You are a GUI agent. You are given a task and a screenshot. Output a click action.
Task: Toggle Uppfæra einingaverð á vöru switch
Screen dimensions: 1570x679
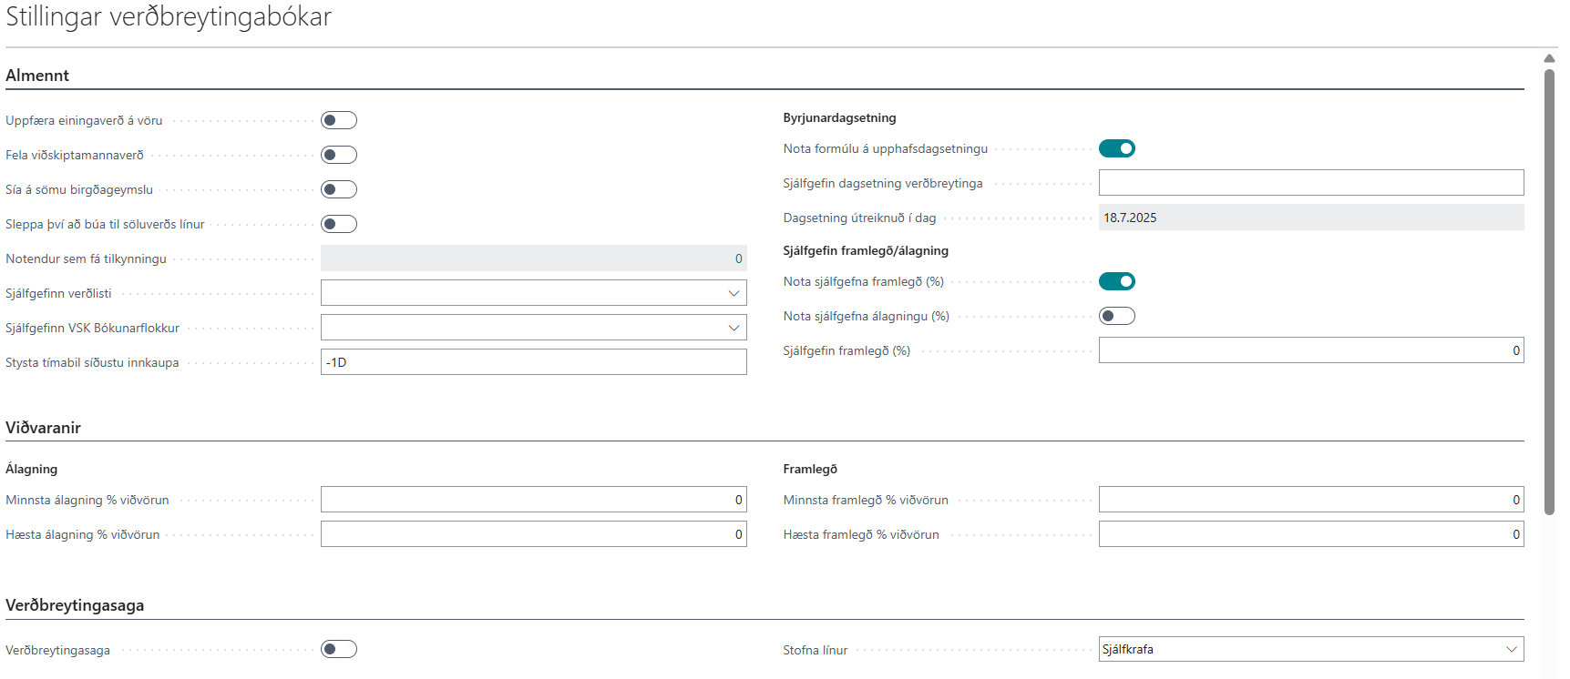coord(338,120)
